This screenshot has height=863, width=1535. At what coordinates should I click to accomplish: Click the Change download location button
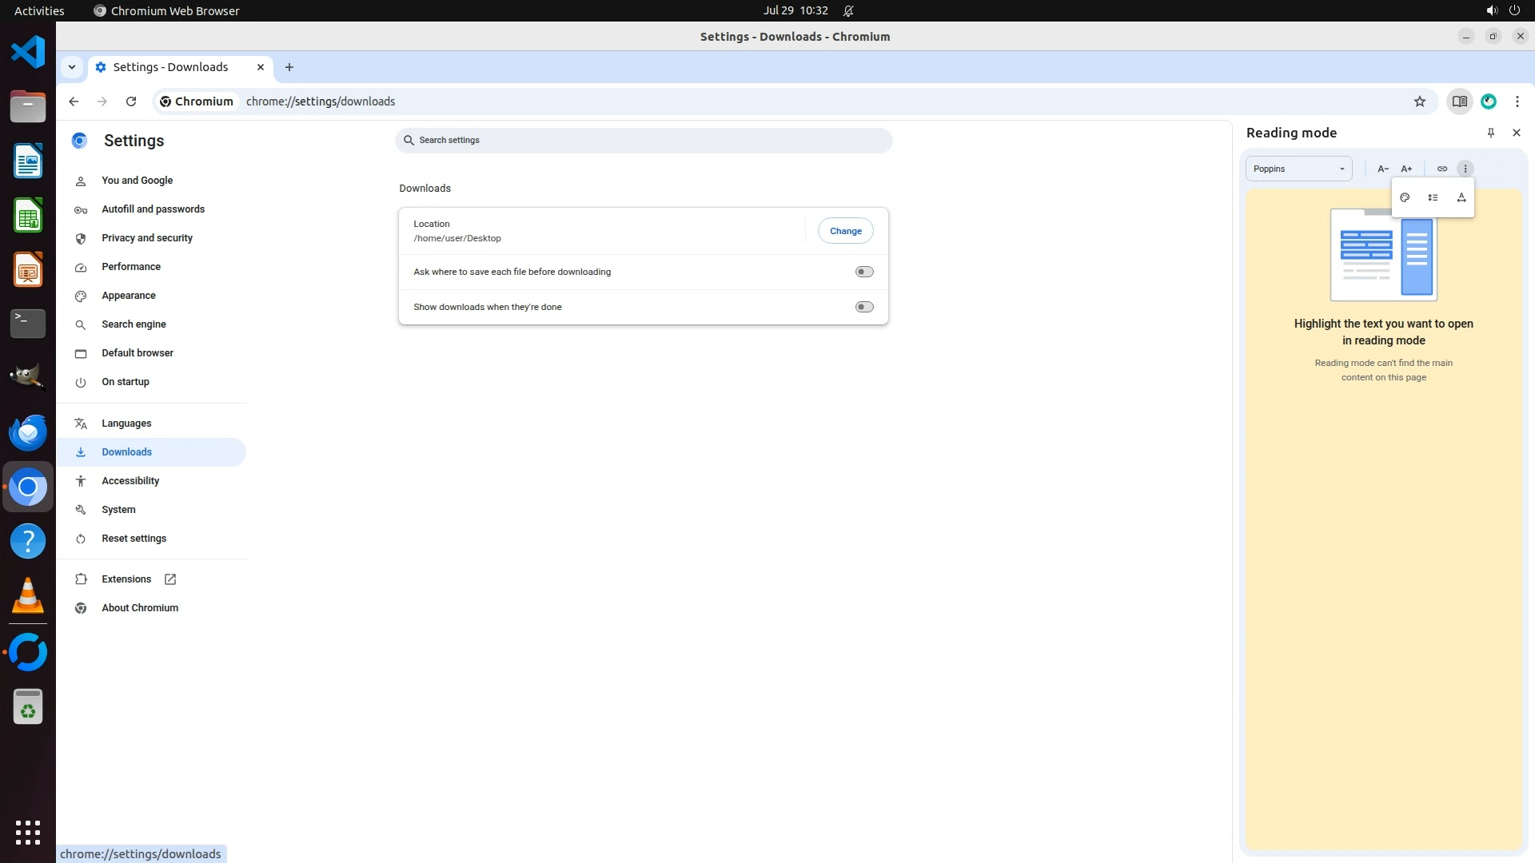point(845,231)
